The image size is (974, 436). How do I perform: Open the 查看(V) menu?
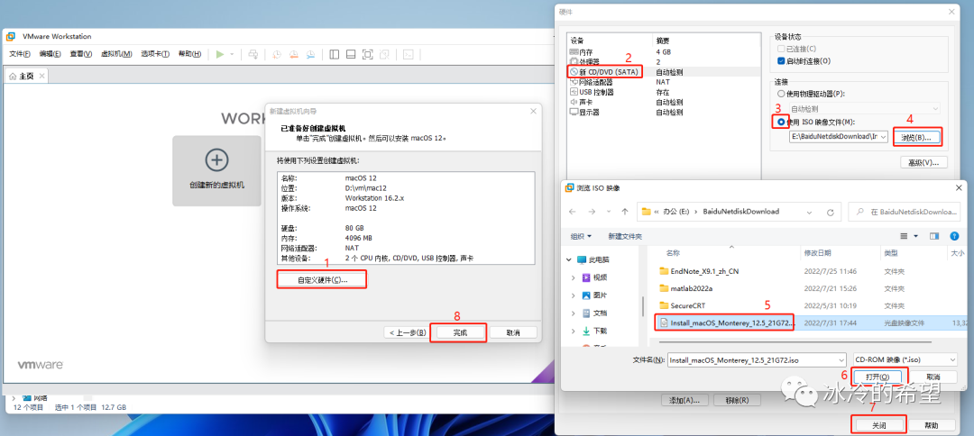tap(81, 54)
